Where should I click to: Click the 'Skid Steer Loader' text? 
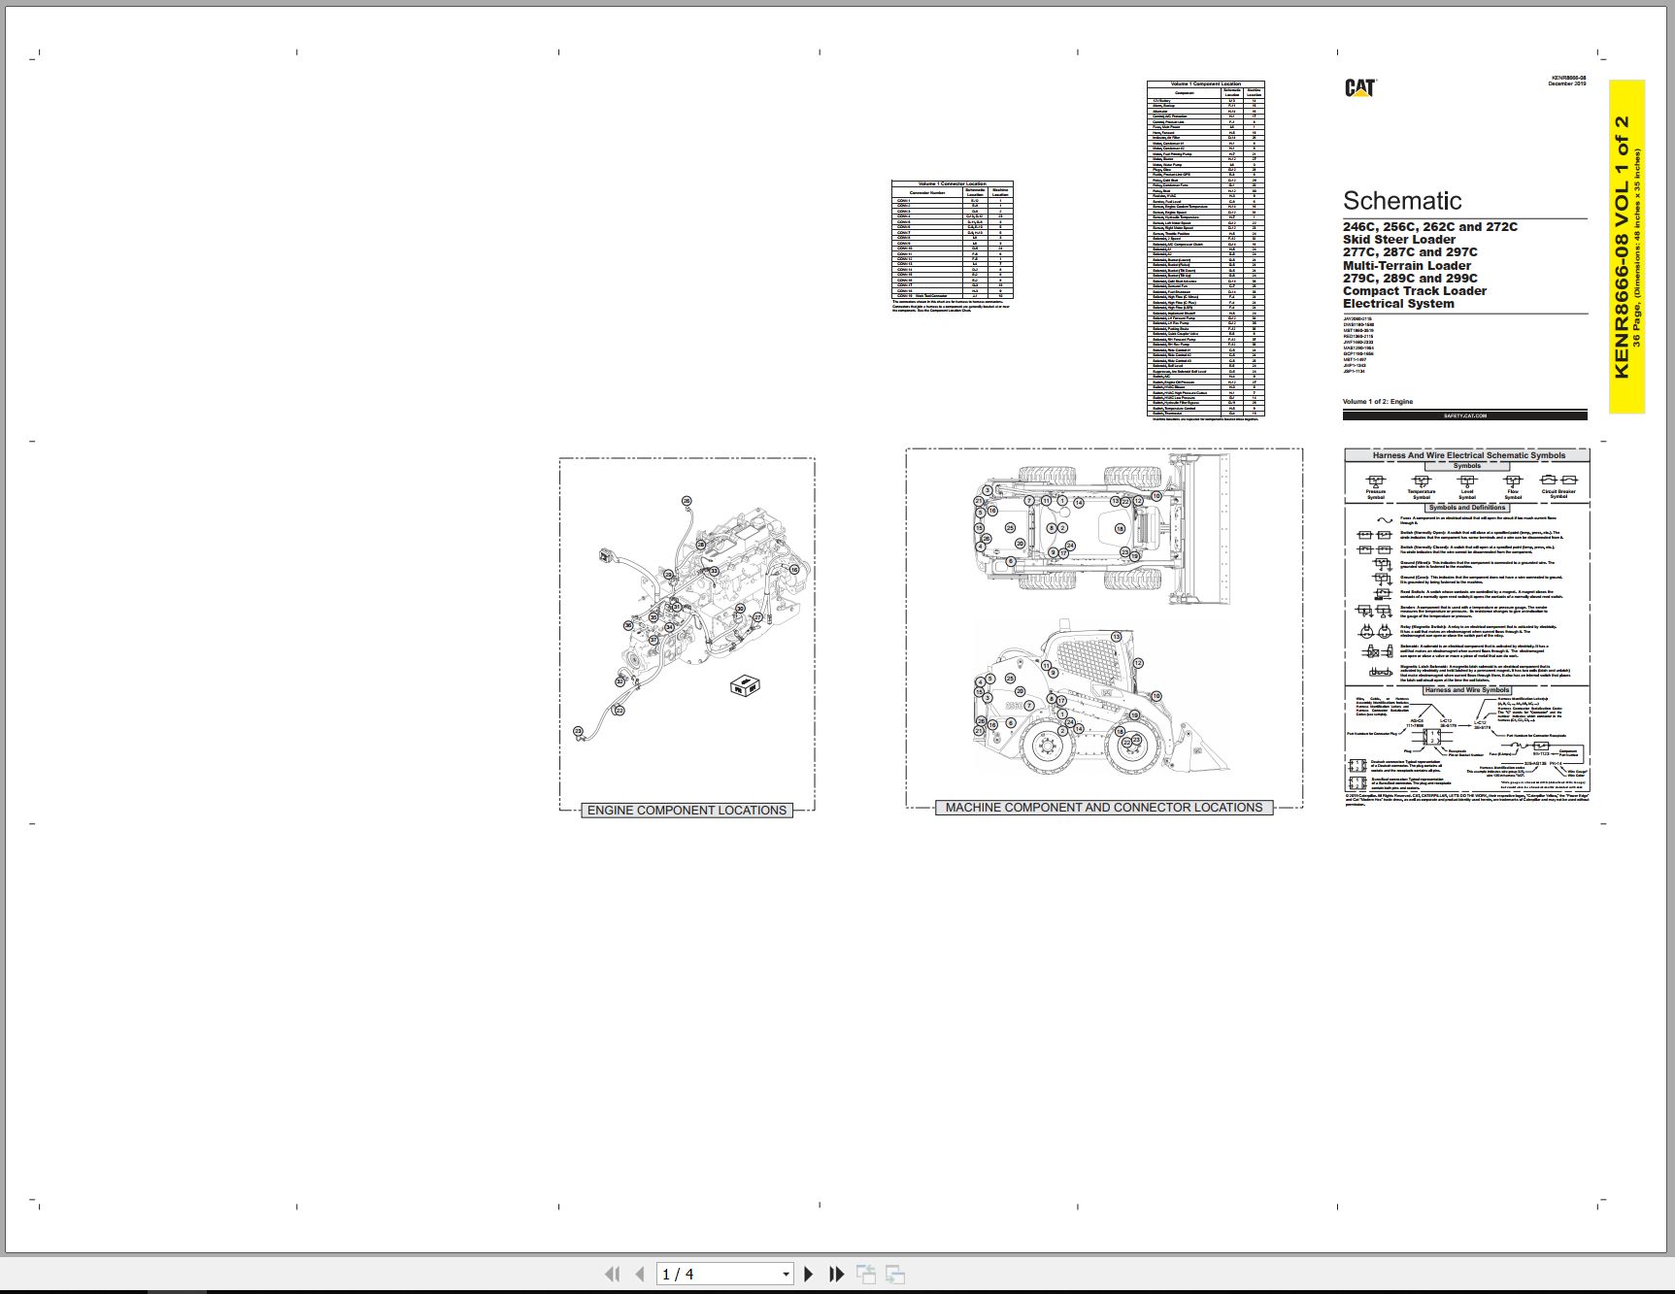[1399, 240]
